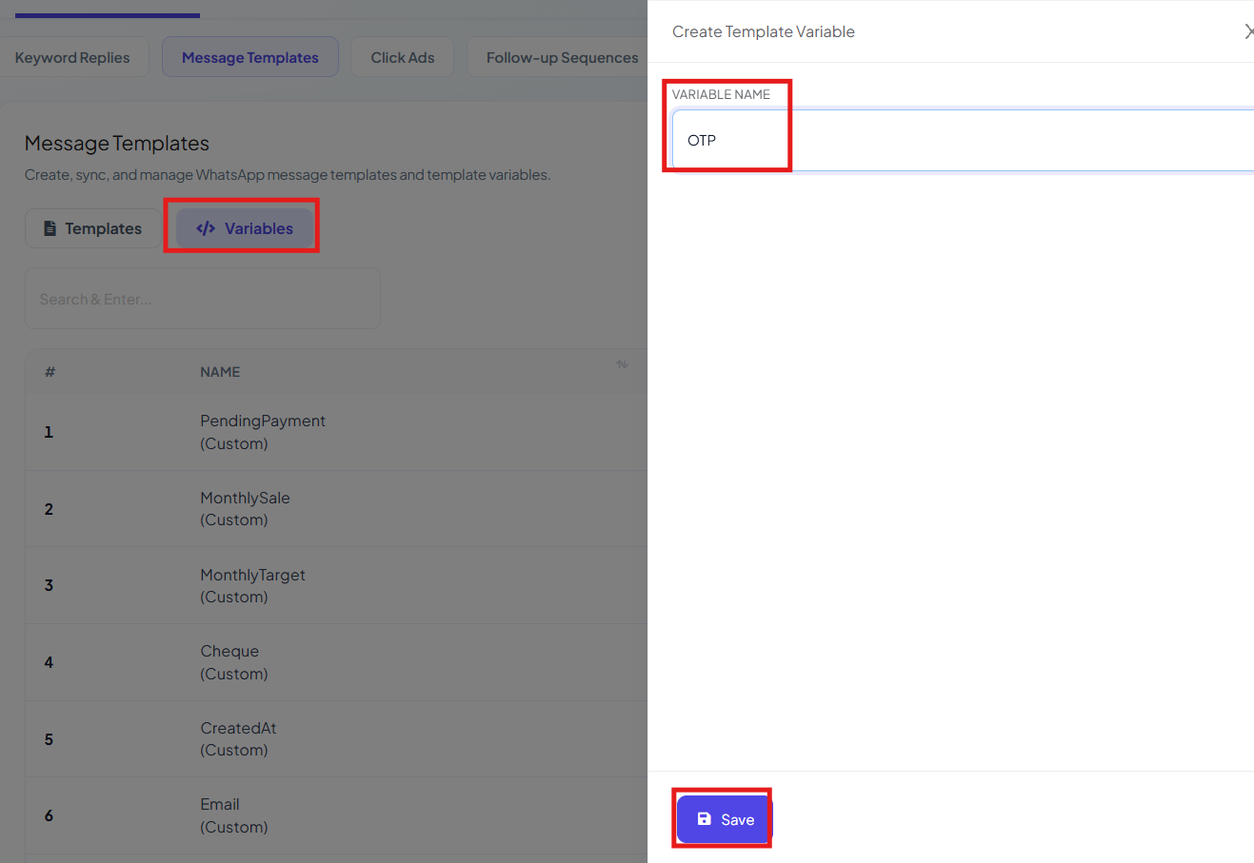The width and height of the screenshot is (1254, 863).
Task: Focus the Variable Name input field
Action: 963,140
